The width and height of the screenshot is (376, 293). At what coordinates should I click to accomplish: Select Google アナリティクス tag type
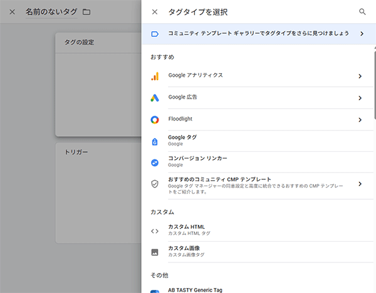pyautogui.click(x=258, y=76)
